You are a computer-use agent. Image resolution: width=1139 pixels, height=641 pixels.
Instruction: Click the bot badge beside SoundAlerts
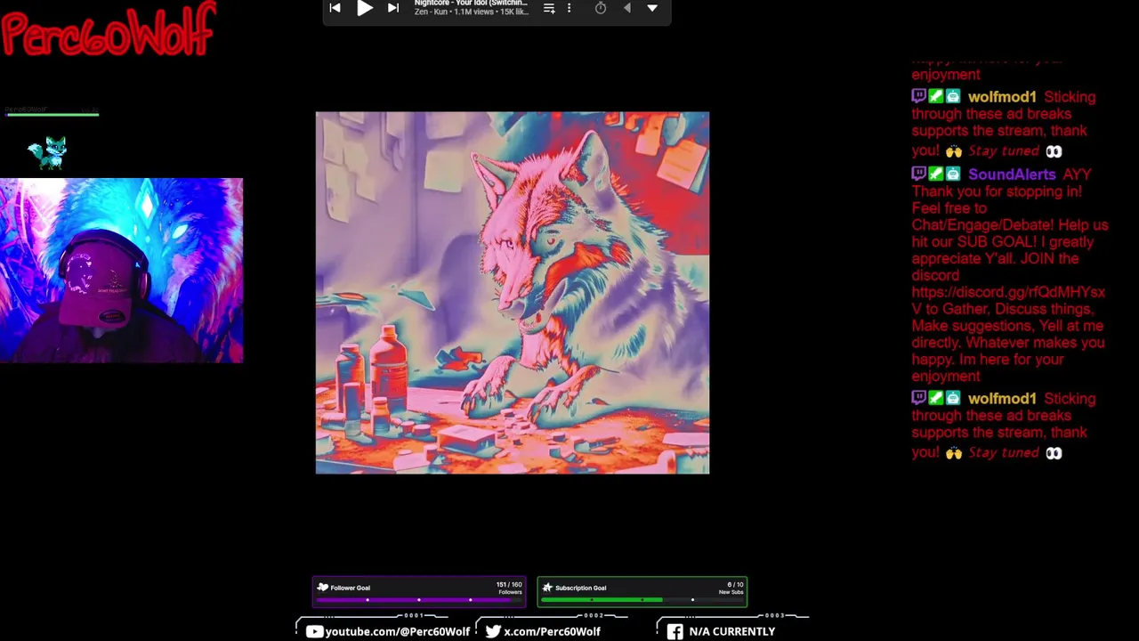point(953,174)
